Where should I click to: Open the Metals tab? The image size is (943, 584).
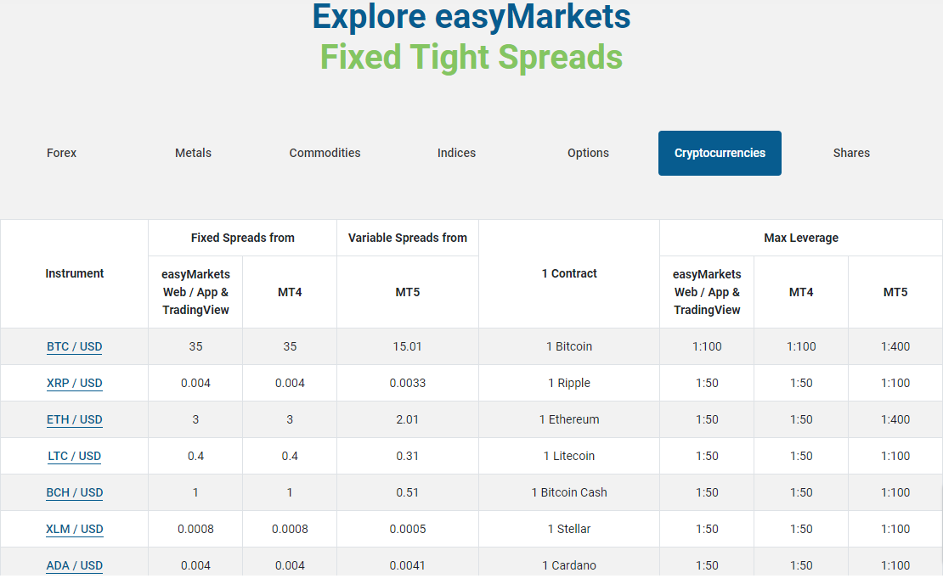click(193, 153)
